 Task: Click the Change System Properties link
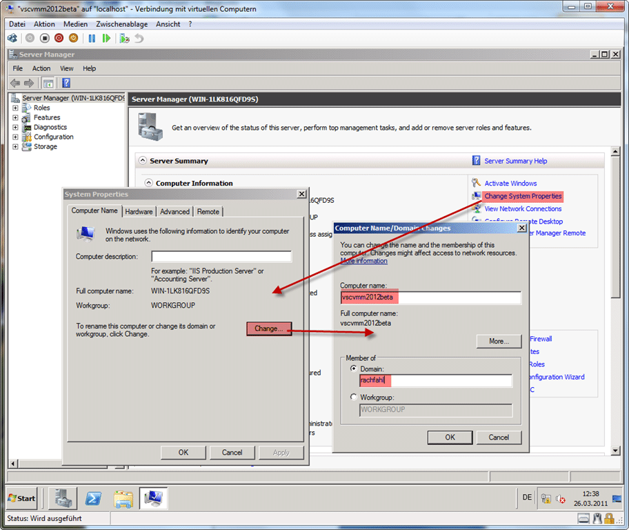[523, 196]
